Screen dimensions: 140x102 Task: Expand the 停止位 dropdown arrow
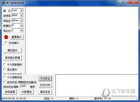(x=21, y=30)
